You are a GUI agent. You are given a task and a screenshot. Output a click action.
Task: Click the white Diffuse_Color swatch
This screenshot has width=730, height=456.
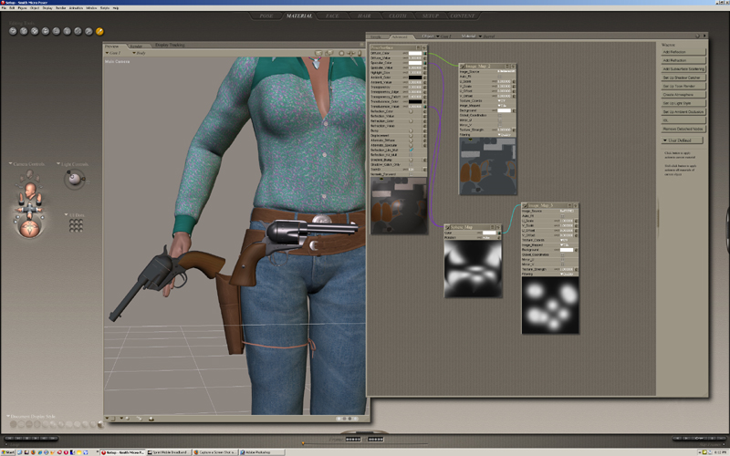click(415, 53)
